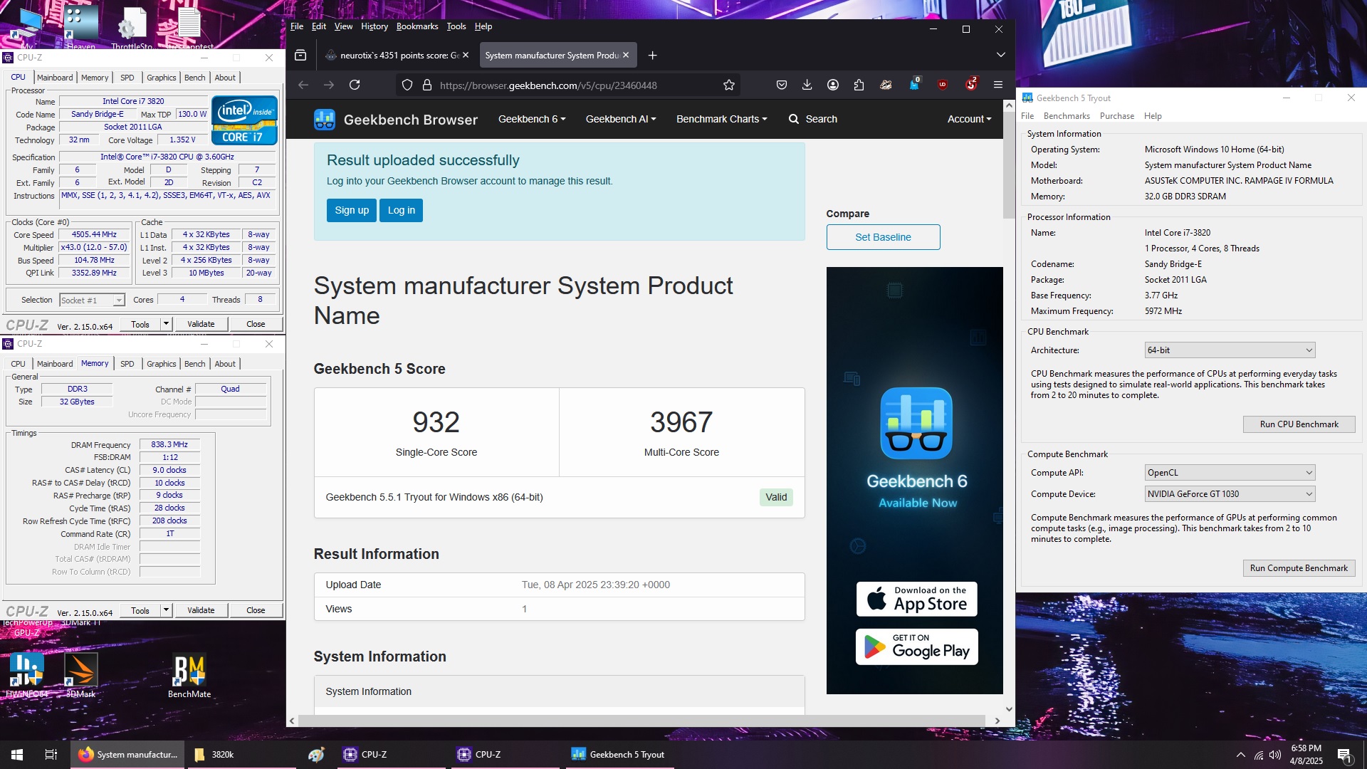Click Get it on Google Play badge
Image resolution: width=1367 pixels, height=769 pixels.
coord(916,647)
